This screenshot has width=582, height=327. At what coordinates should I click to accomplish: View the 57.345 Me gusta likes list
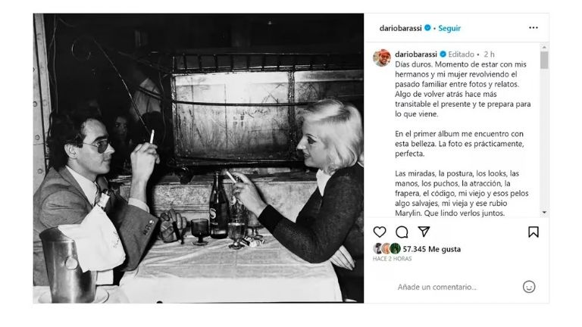coord(432,249)
